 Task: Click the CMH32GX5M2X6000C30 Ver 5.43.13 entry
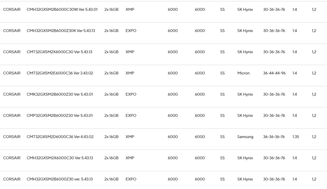(60, 158)
